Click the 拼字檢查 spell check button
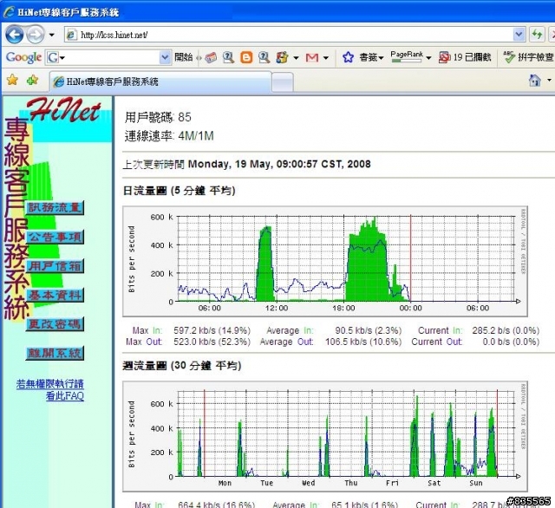 pos(529,57)
